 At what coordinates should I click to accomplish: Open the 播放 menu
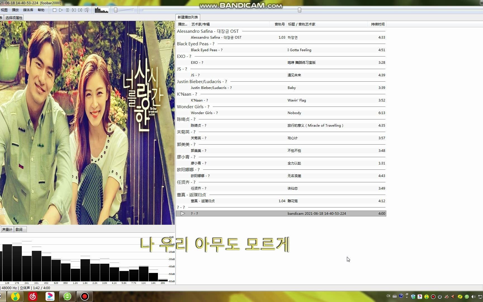pyautogui.click(x=15, y=10)
